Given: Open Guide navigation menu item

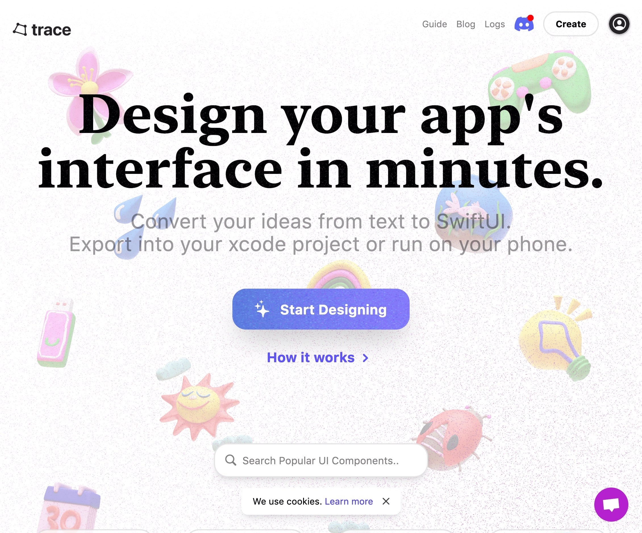Looking at the screenshot, I should pyautogui.click(x=435, y=24).
